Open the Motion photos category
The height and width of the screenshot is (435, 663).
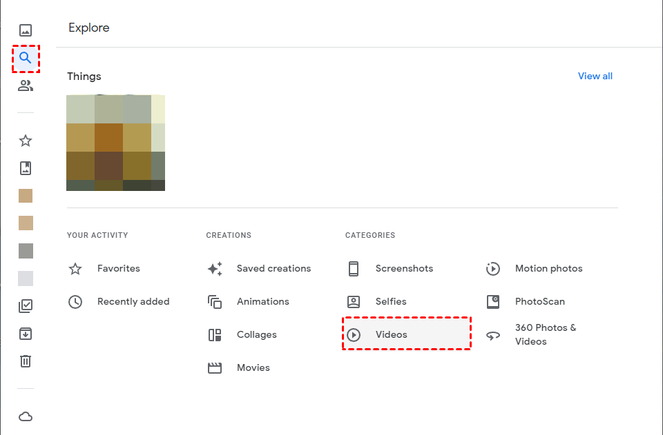pos(548,268)
